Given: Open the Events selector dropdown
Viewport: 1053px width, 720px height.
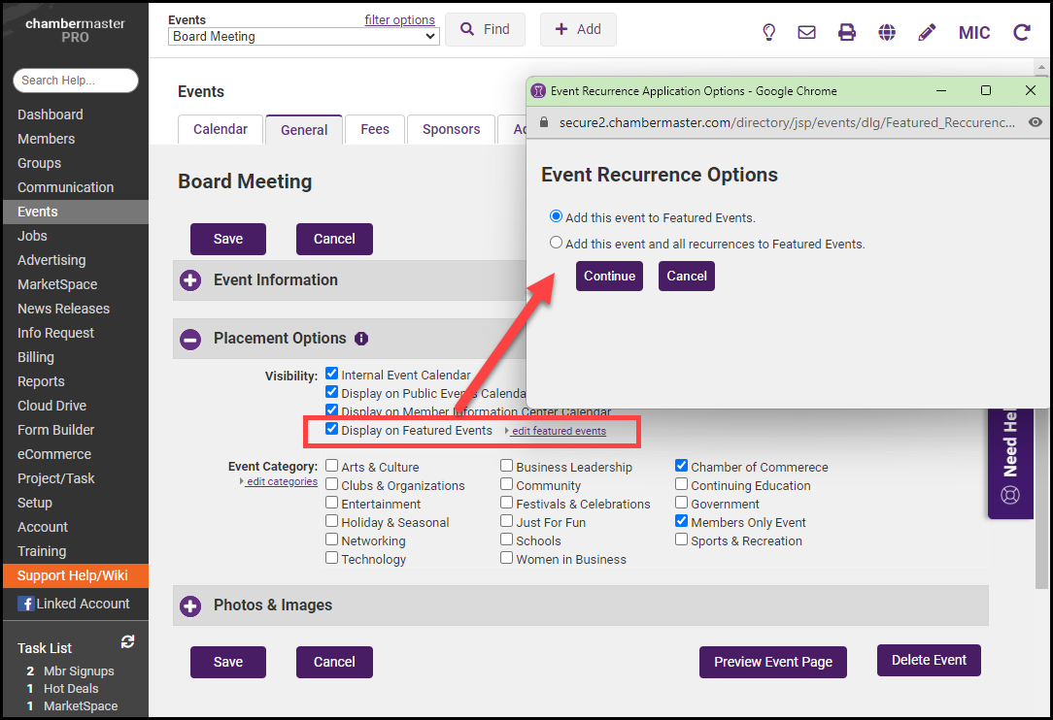Looking at the screenshot, I should (x=304, y=37).
